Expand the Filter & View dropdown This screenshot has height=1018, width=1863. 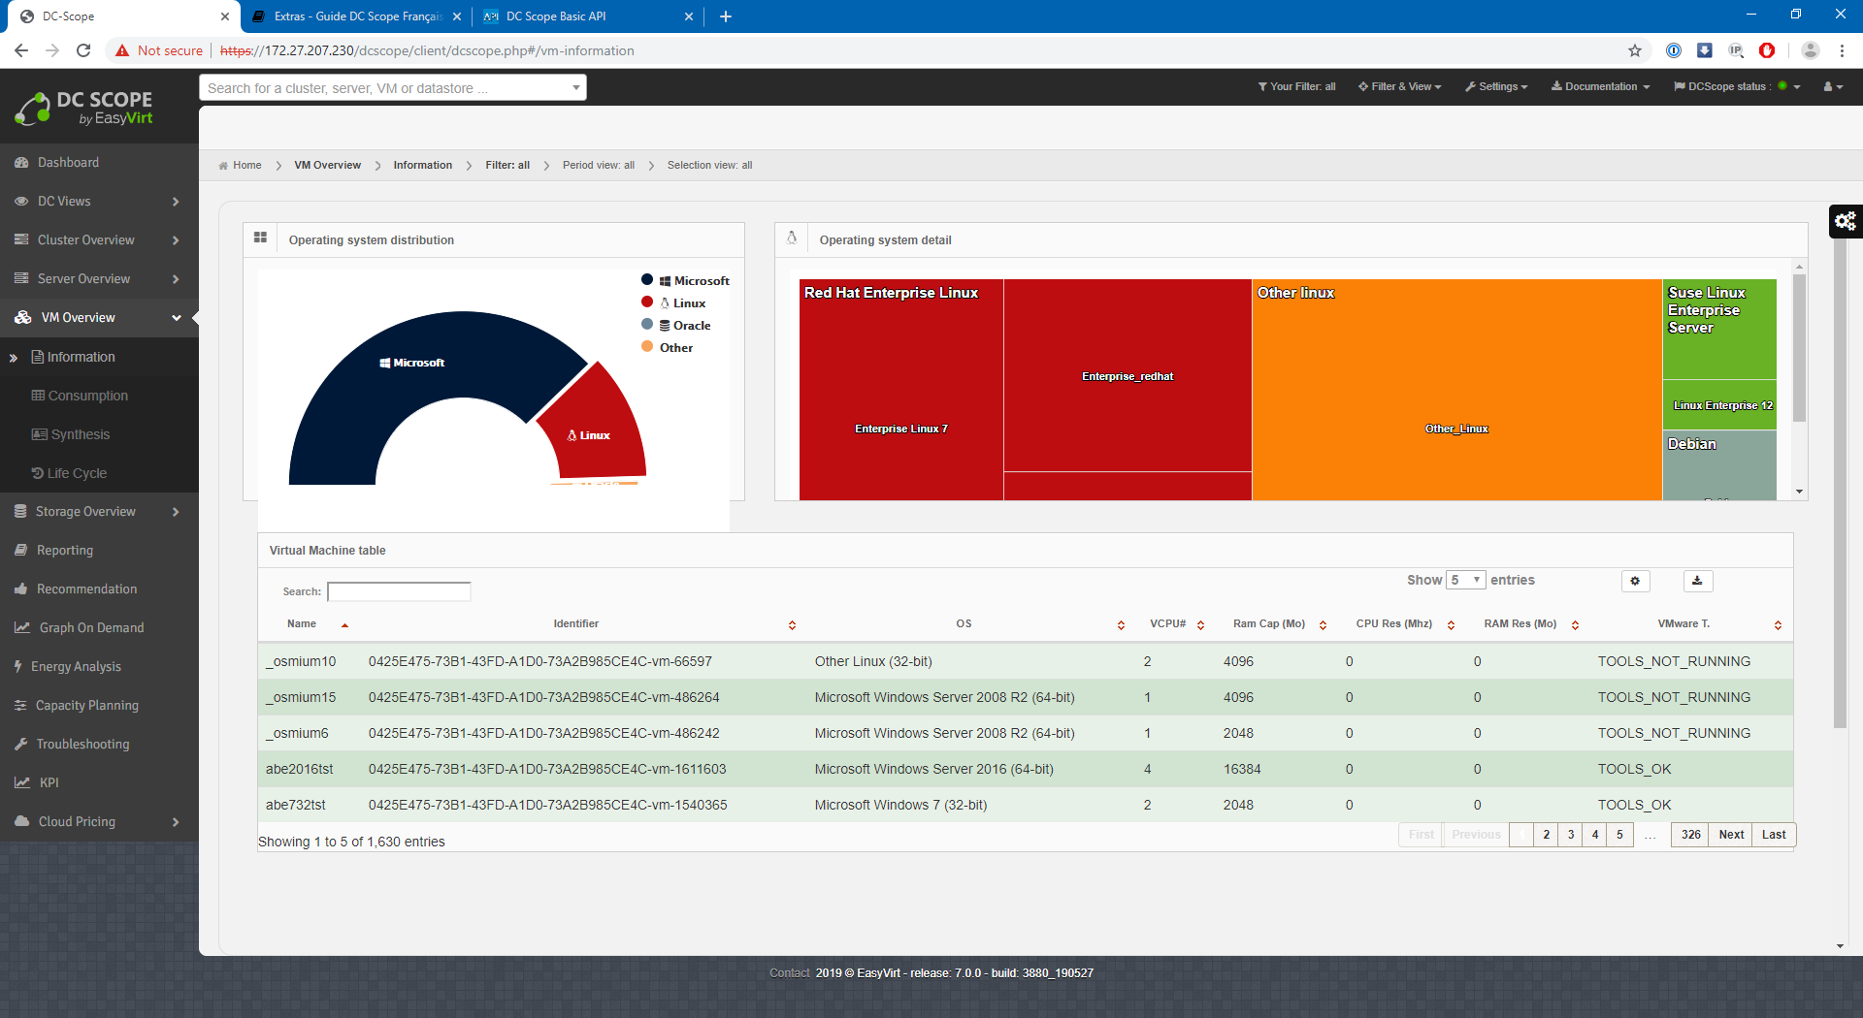(x=1399, y=86)
